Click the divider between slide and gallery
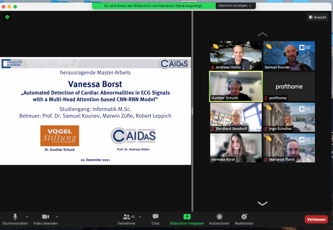This screenshot has height=230, width=333. pos(192,111)
